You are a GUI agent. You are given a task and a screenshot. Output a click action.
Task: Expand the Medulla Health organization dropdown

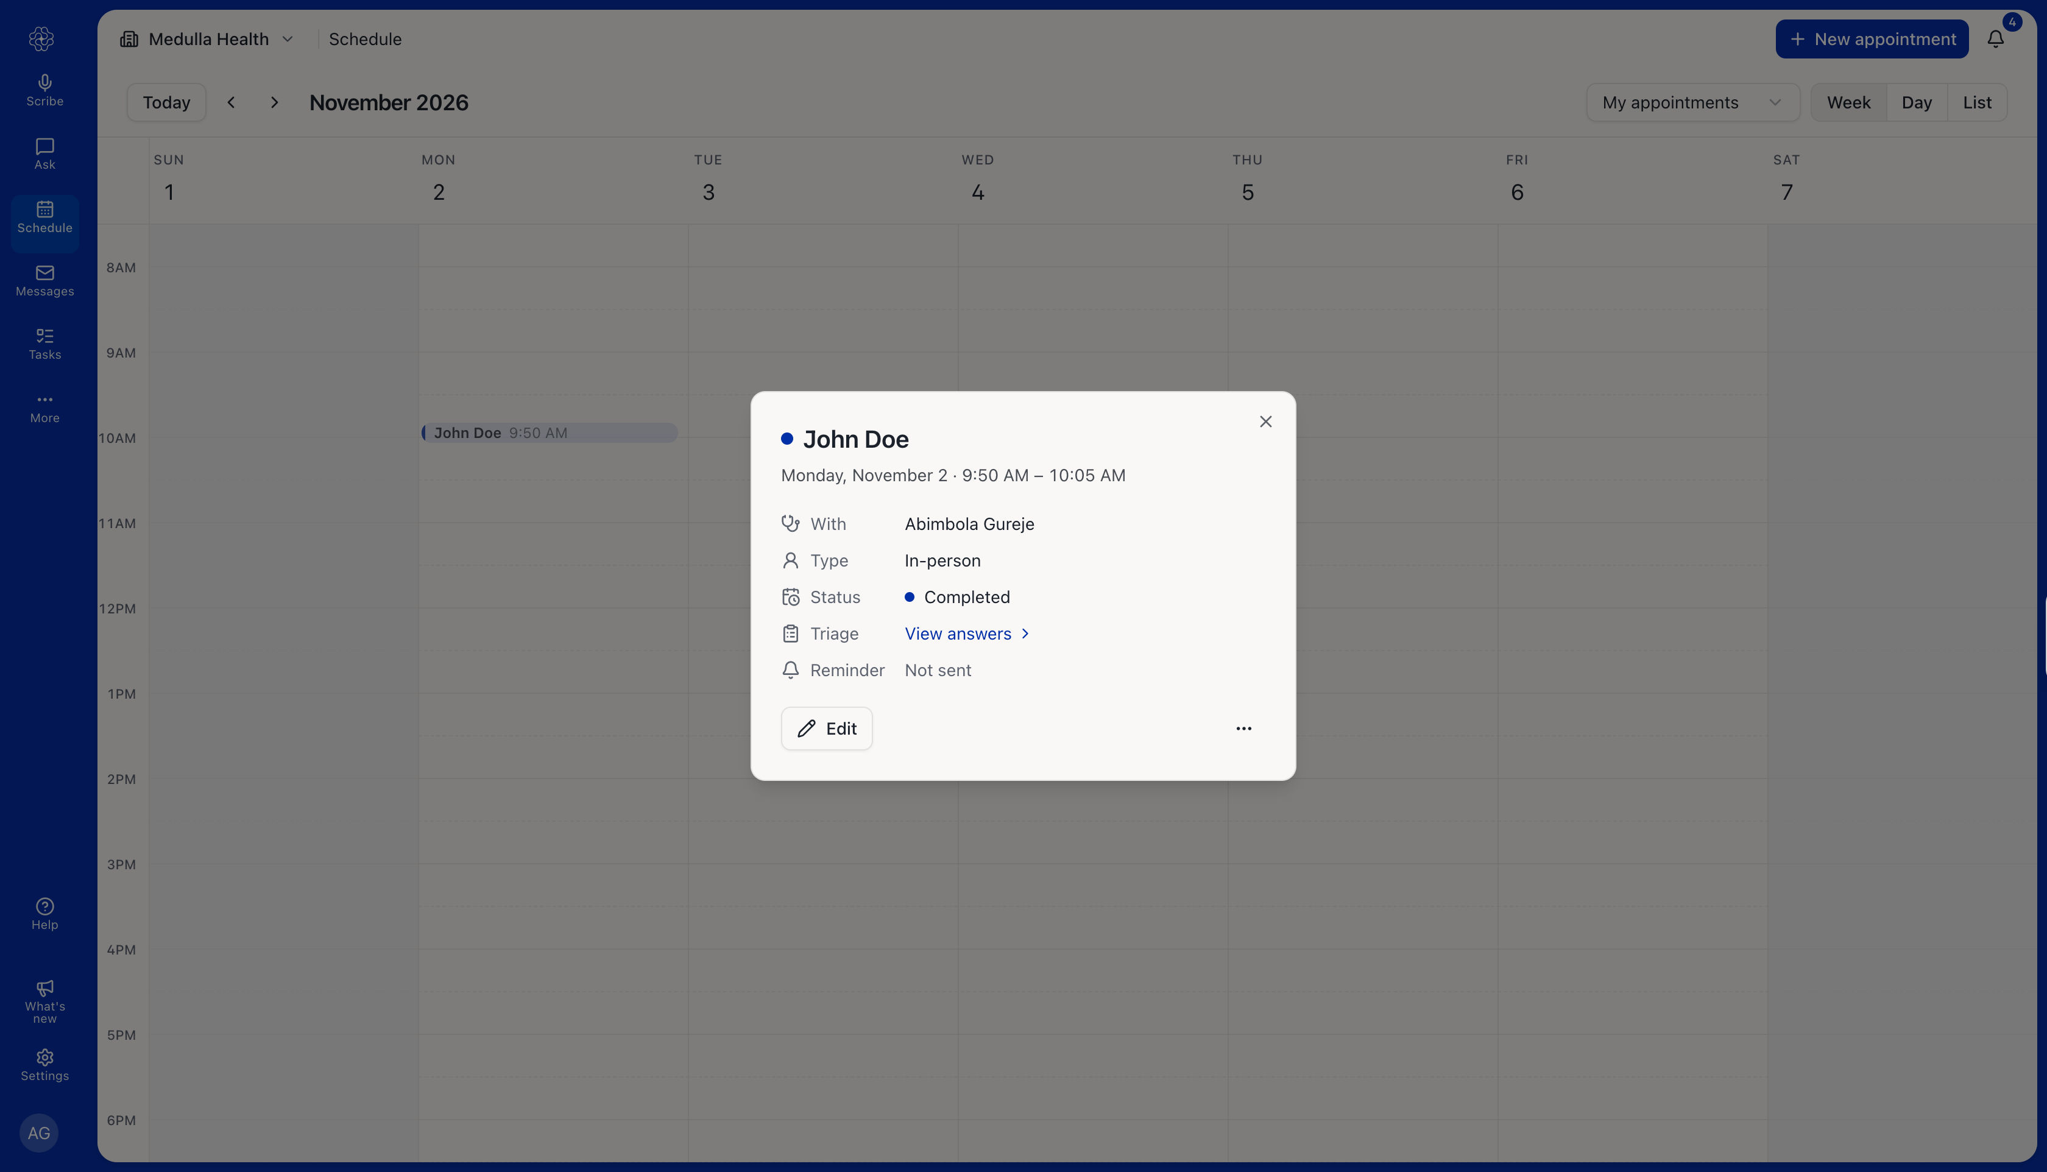[x=207, y=38]
